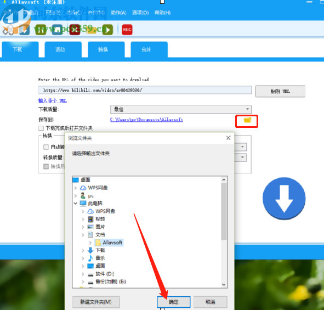Click the folder tree scrollbar up arrow
The image size is (324, 310).
pos(224,180)
